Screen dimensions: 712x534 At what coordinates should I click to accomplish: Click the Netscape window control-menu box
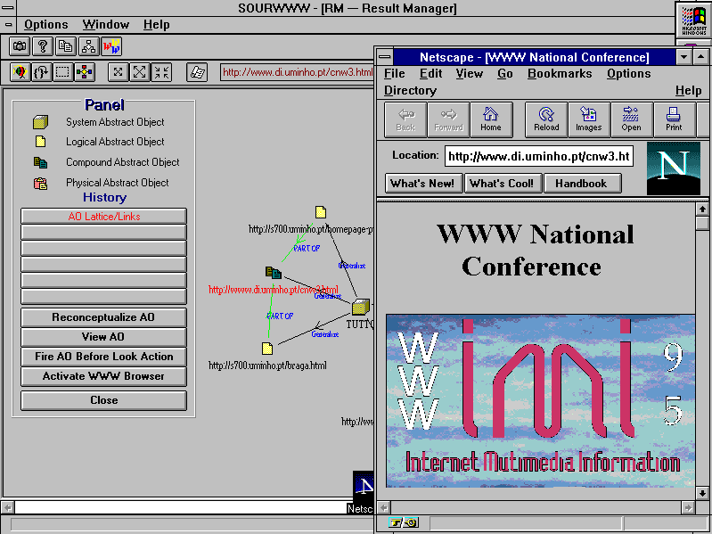pos(385,57)
